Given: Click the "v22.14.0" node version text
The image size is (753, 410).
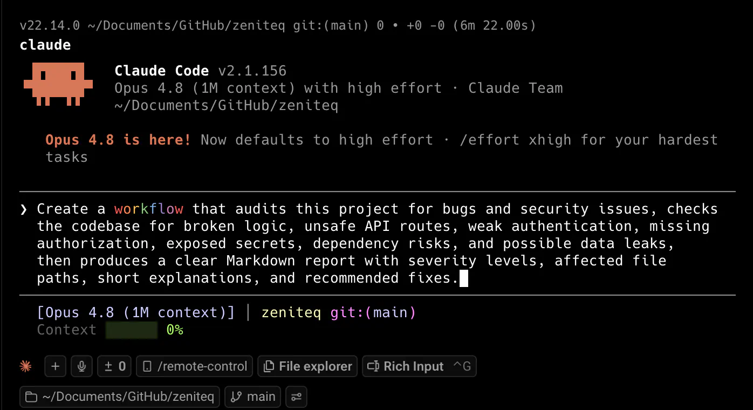Looking at the screenshot, I should click(50, 25).
